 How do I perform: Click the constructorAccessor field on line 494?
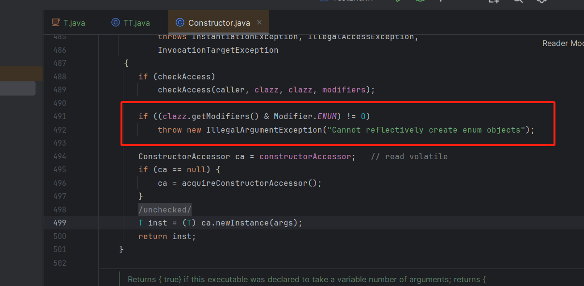click(x=305, y=156)
